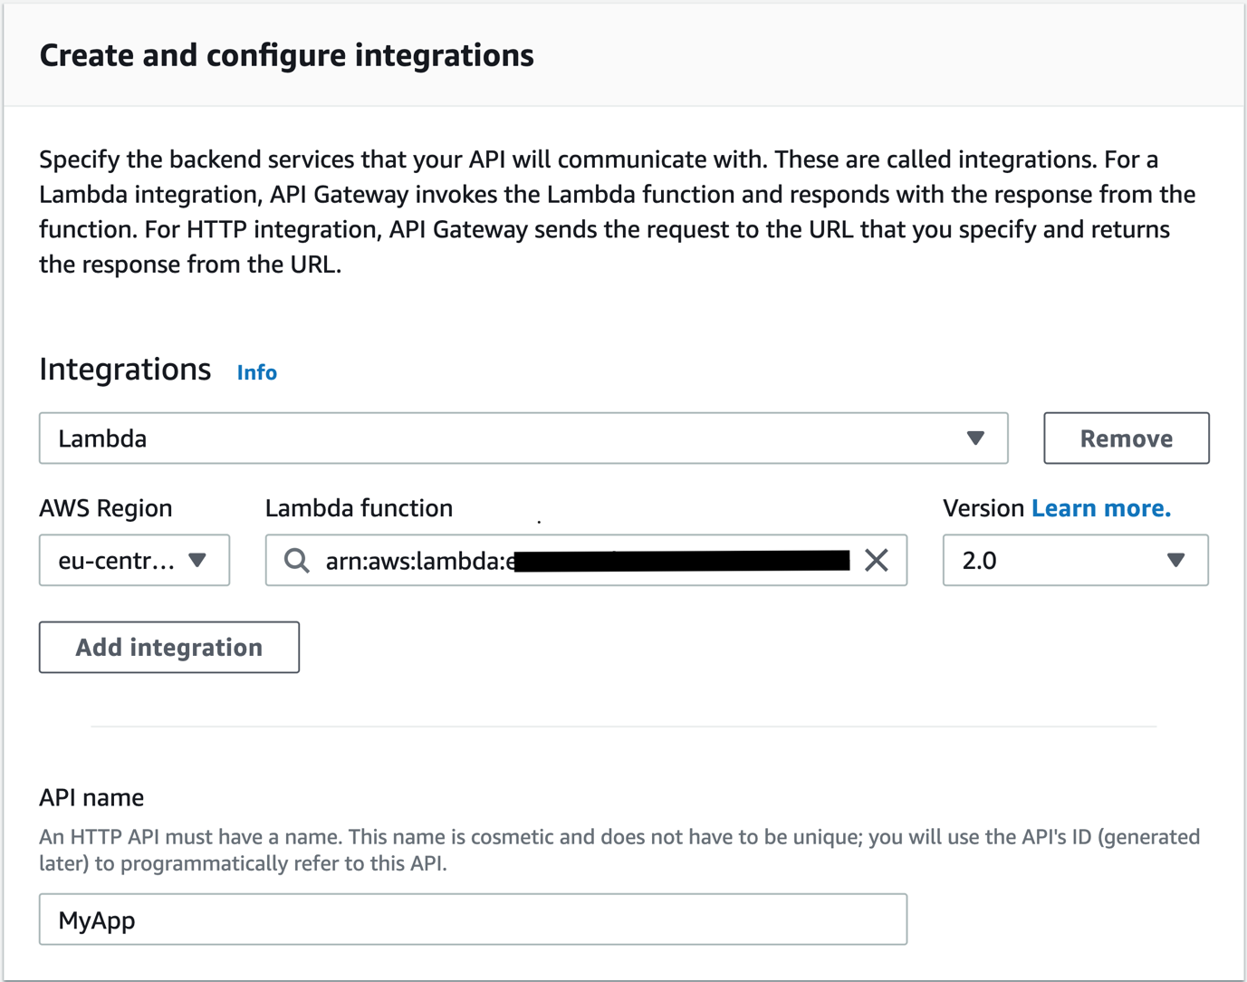Viewport: 1247px width, 982px height.
Task: Focus the API name field containing MyApp
Action: click(x=473, y=919)
